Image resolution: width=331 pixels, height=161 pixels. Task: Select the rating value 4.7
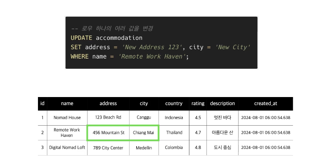[198, 133]
